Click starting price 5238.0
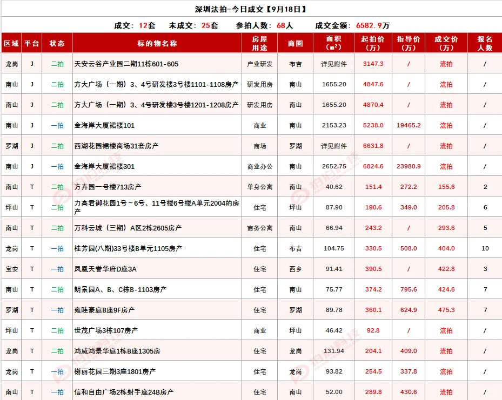Viewport: 502px width, 400px height. point(373,125)
